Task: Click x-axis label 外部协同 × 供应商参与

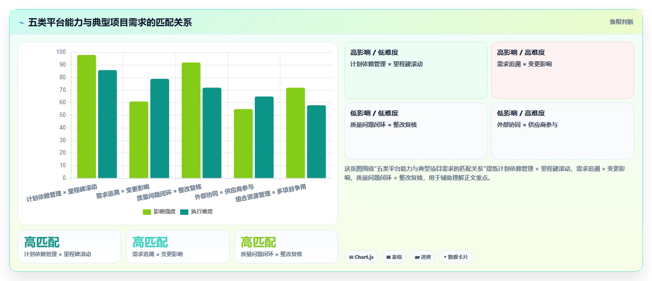Action: click(x=224, y=192)
